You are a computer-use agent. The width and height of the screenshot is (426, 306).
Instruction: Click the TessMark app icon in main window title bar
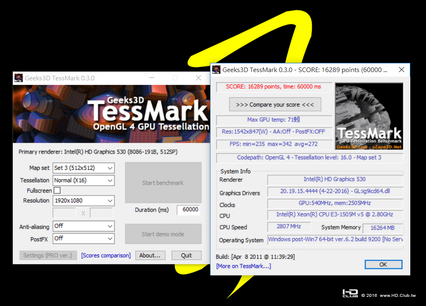click(18, 78)
